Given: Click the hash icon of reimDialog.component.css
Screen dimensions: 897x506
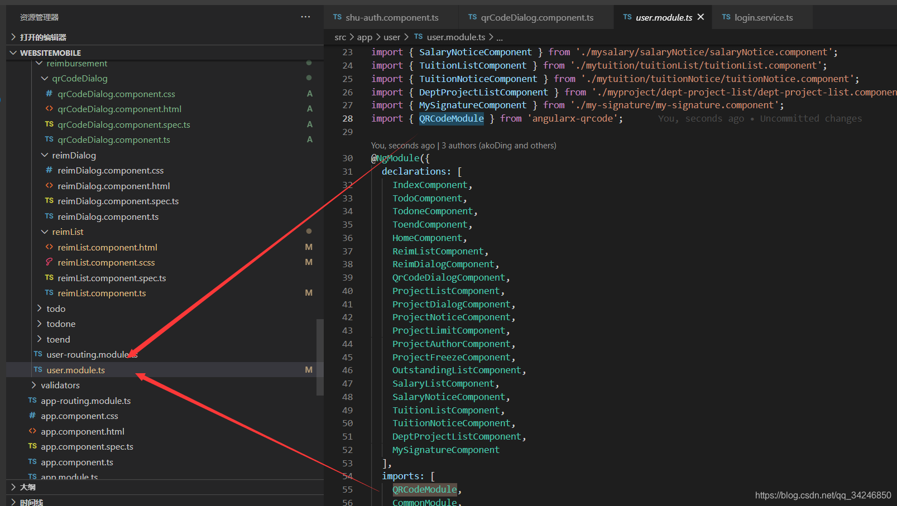Looking at the screenshot, I should [x=49, y=170].
